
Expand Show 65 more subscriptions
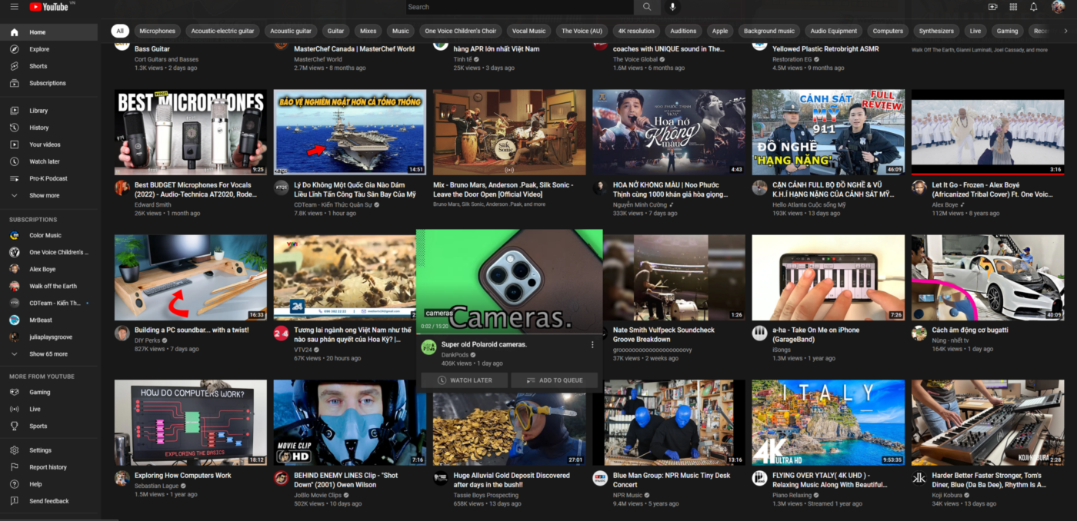[49, 354]
